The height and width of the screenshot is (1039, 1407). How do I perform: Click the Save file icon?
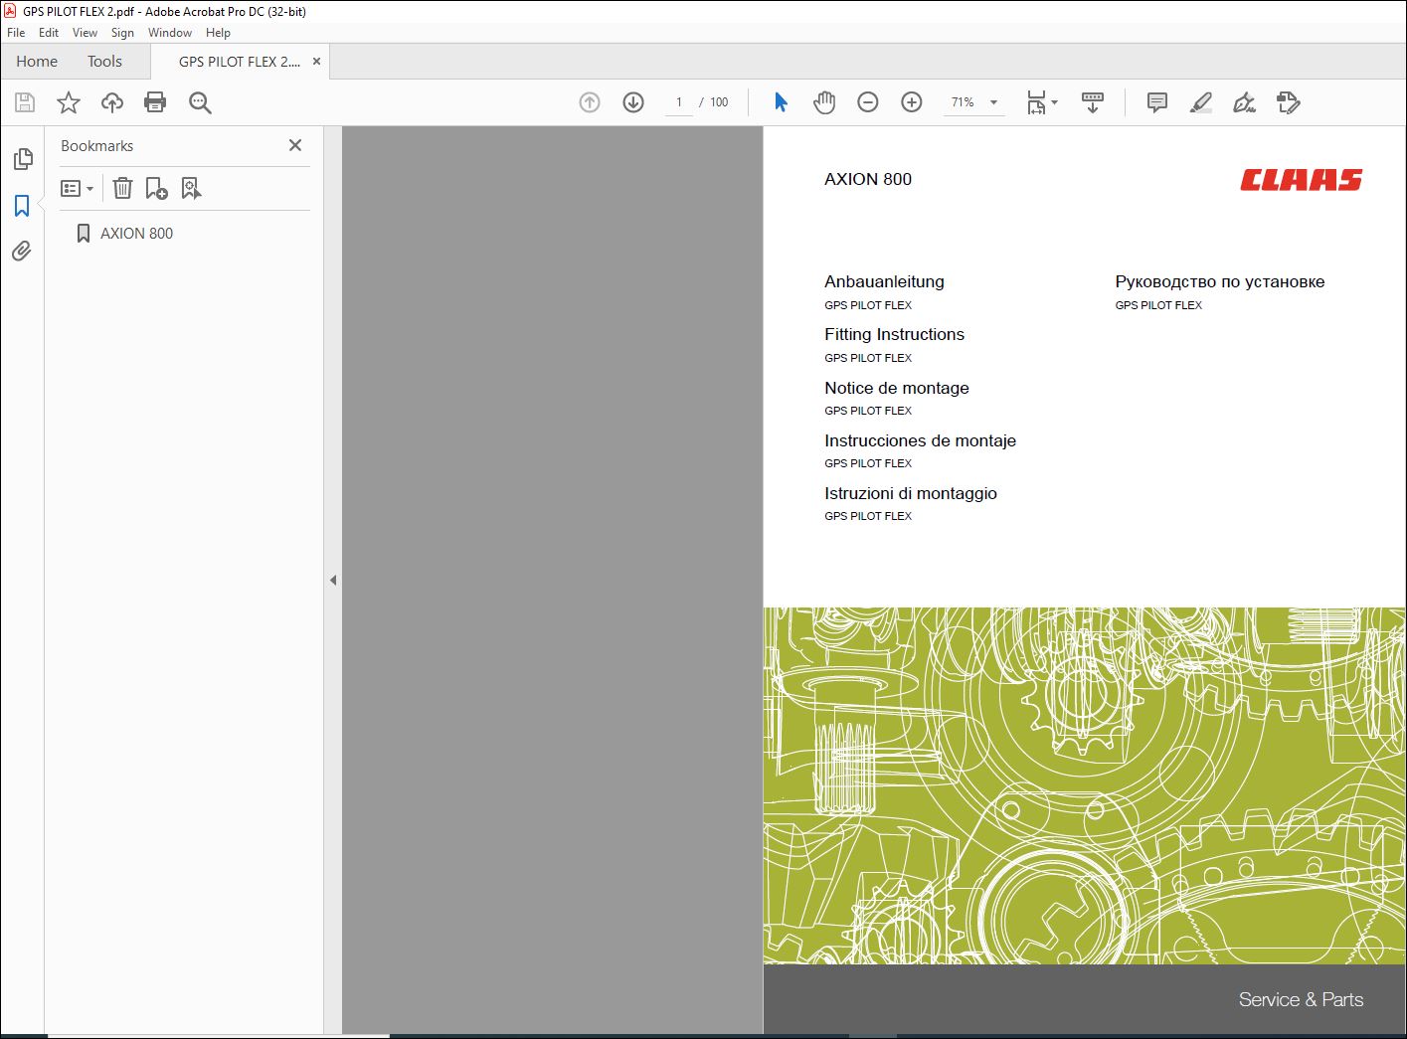25,102
